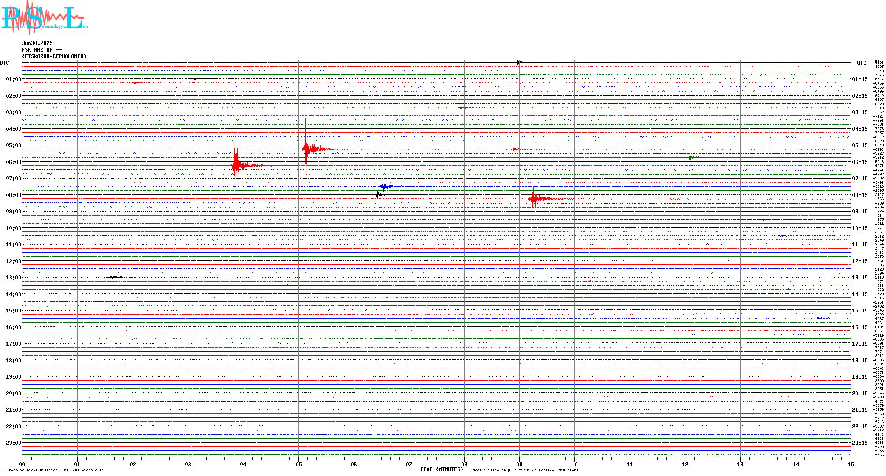Click the 03:00 hour label

pos(14,112)
